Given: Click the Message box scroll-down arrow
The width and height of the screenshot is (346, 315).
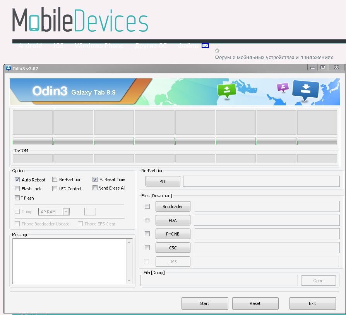Looking at the screenshot, I should point(129,280).
